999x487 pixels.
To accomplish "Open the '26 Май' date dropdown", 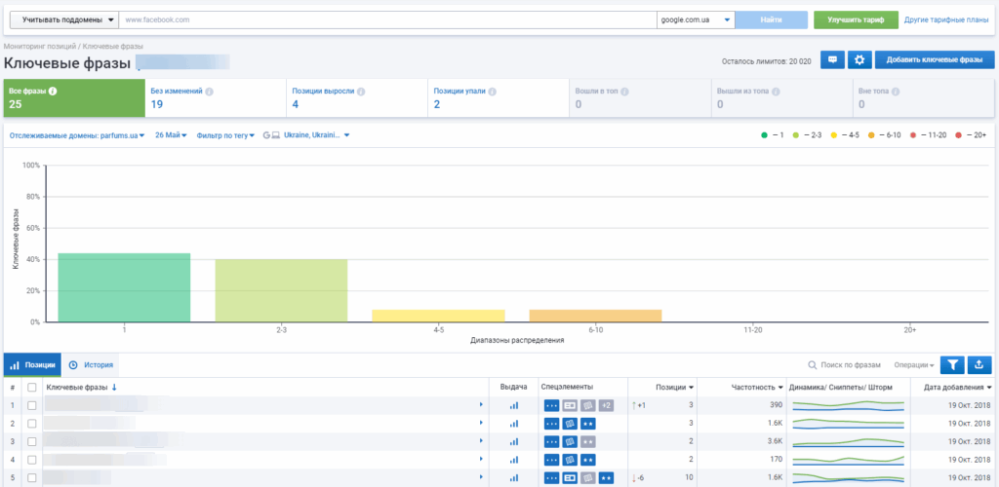I will point(172,135).
